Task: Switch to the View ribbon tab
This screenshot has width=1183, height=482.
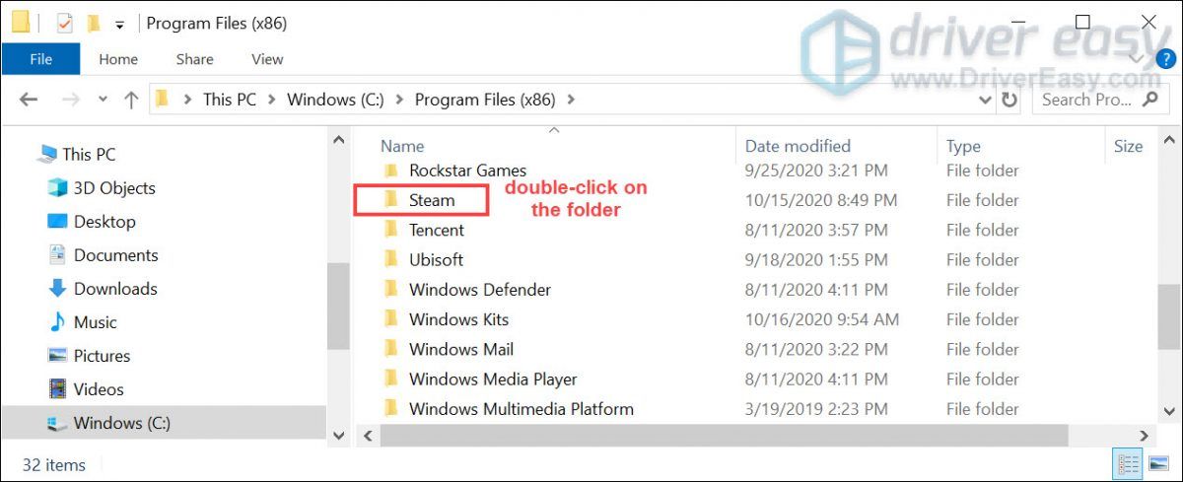Action: tap(267, 59)
